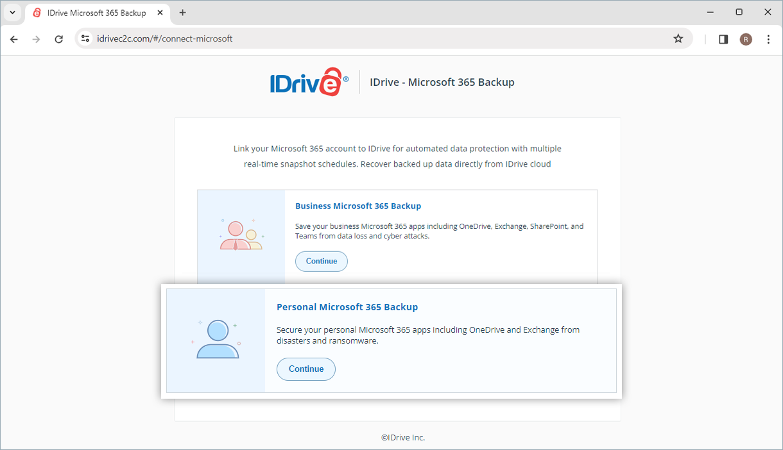Open the profile avatar R
The width and height of the screenshot is (783, 450).
click(746, 39)
